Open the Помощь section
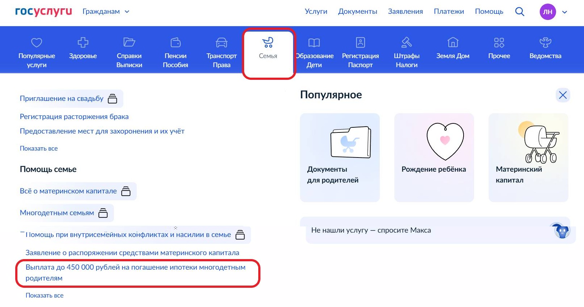This screenshot has height=307, width=584. pyautogui.click(x=489, y=12)
